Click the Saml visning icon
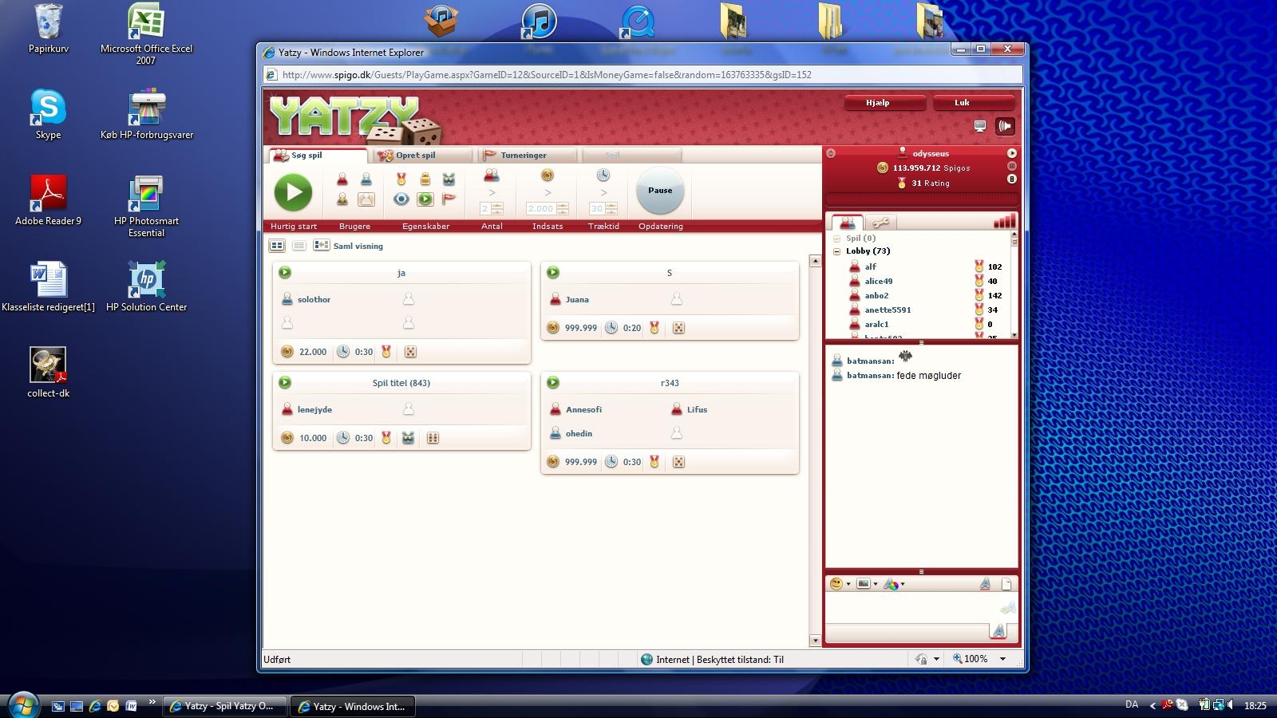 click(321, 246)
